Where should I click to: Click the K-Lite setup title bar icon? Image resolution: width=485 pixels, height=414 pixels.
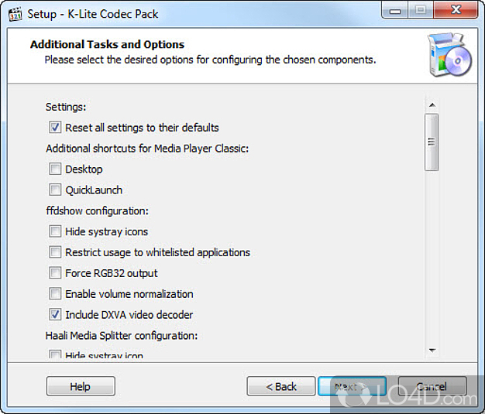coord(15,13)
